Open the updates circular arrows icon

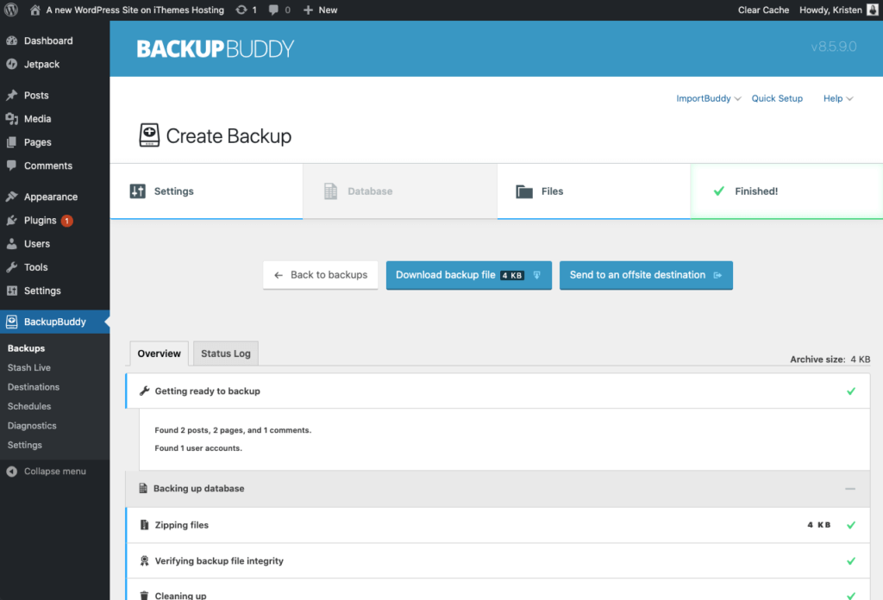coord(241,9)
